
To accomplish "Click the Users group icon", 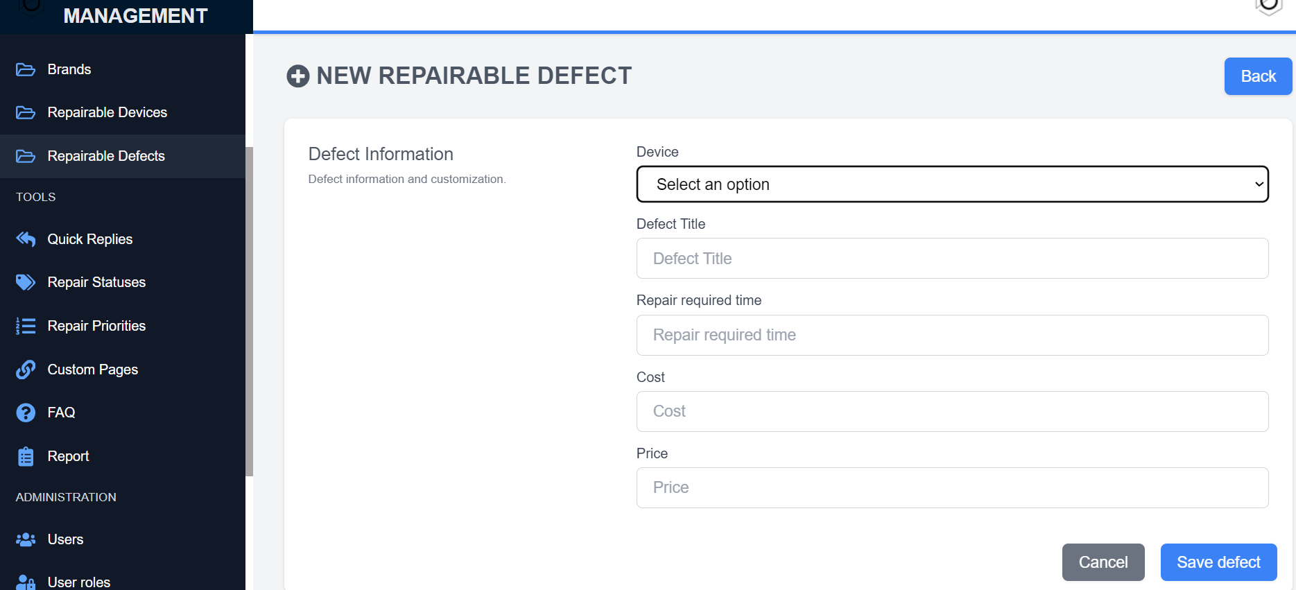I will 26,539.
